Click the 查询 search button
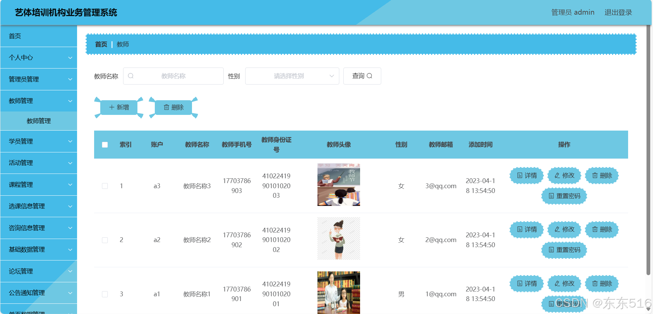This screenshot has height=314, width=653. click(362, 76)
